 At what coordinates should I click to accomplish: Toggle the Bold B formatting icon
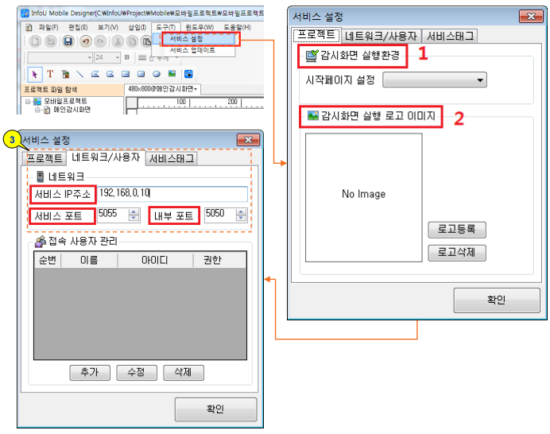click(127, 57)
